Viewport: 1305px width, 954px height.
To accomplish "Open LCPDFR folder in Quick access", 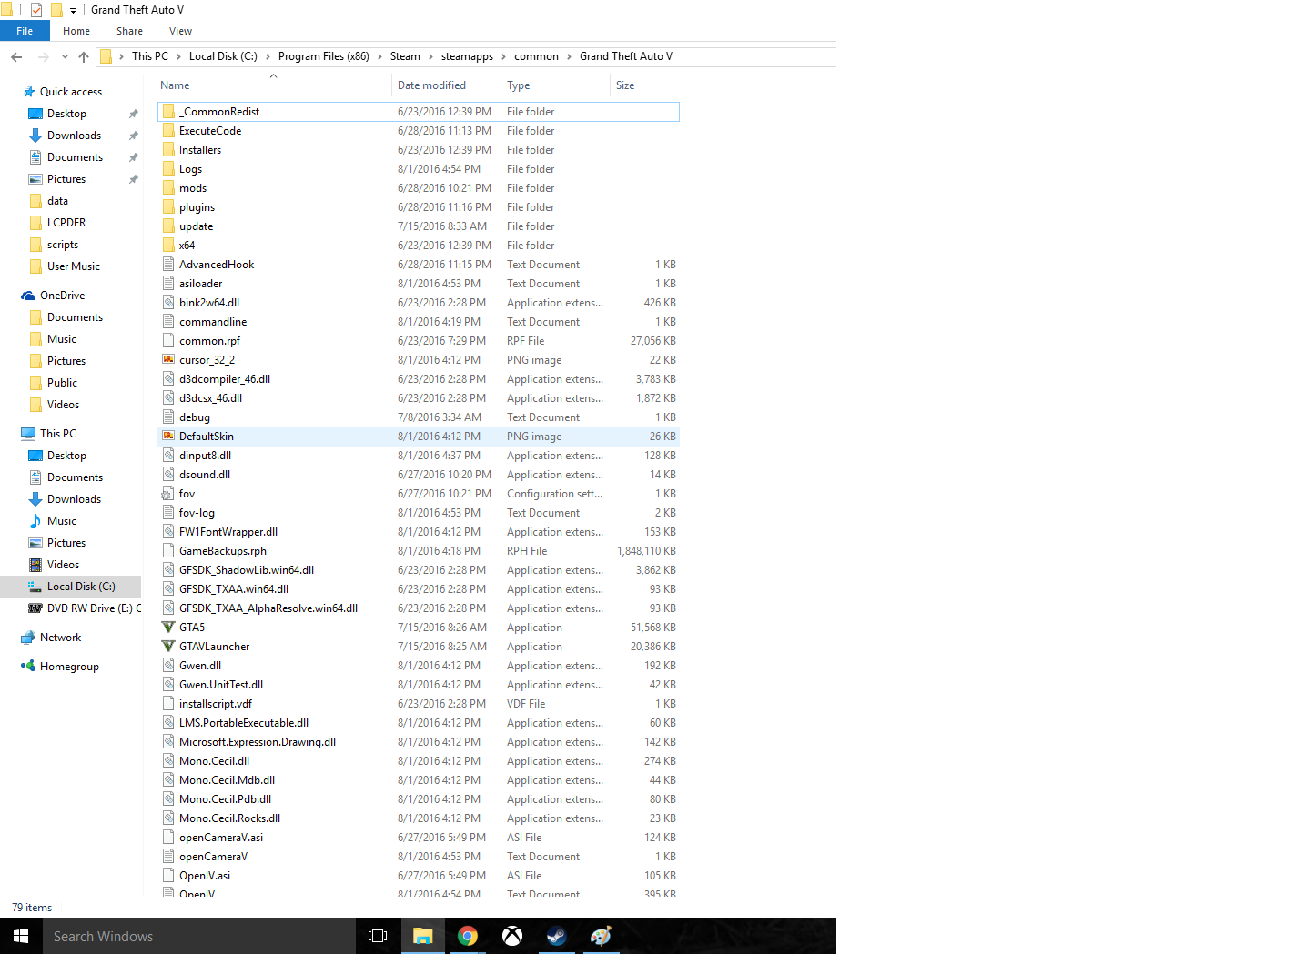I will point(66,223).
